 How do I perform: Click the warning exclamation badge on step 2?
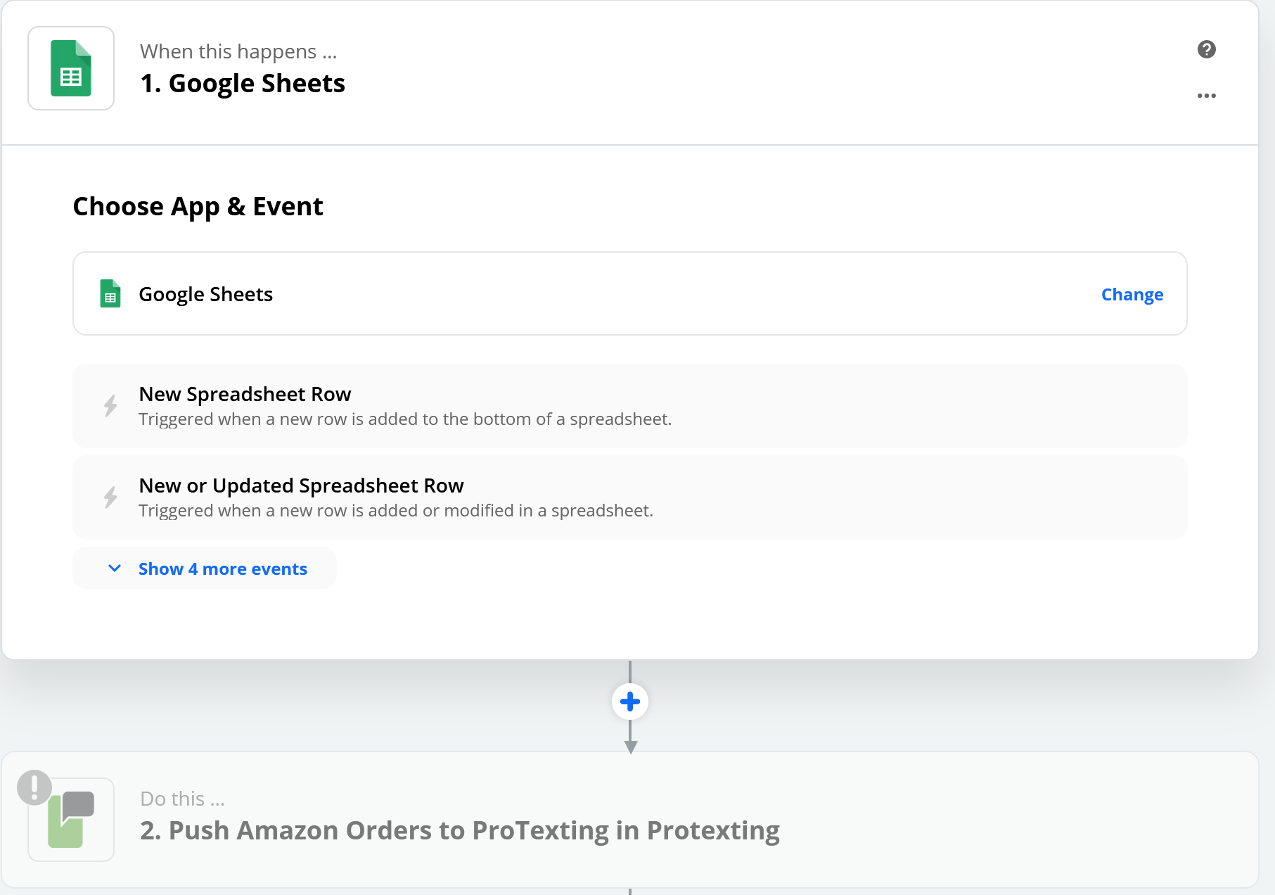(34, 787)
